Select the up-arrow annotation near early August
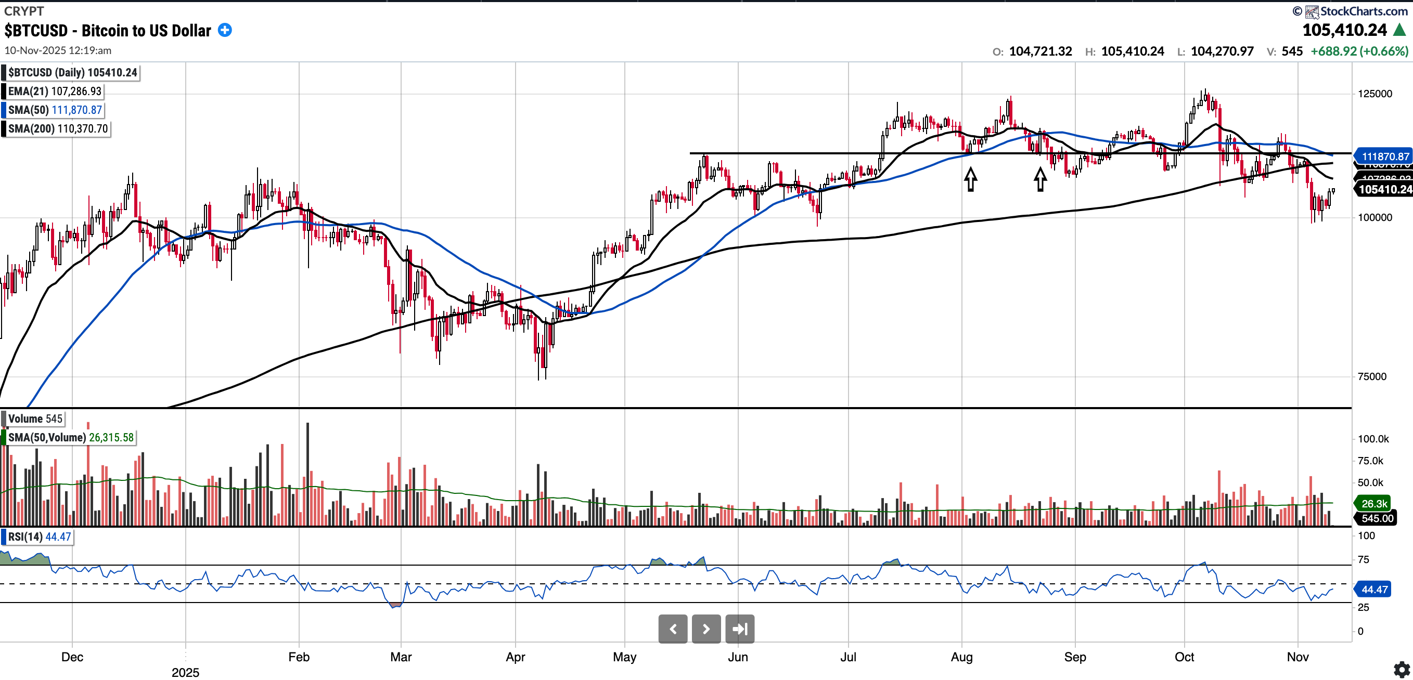Image resolution: width=1413 pixels, height=680 pixels. (x=970, y=179)
